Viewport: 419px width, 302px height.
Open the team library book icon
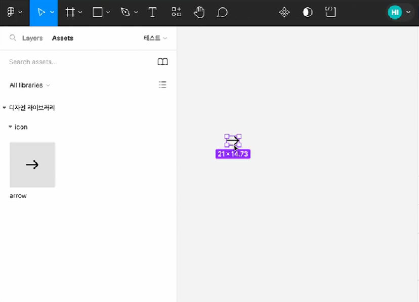click(x=162, y=62)
